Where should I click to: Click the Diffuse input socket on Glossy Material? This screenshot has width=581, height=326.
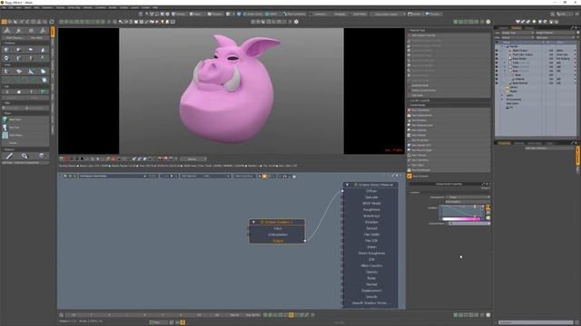point(342,191)
